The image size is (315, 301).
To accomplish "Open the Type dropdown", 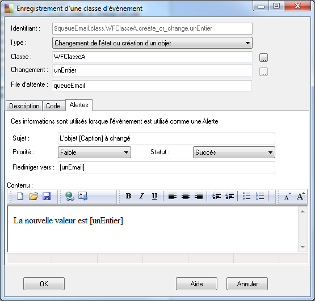I will pos(152,43).
